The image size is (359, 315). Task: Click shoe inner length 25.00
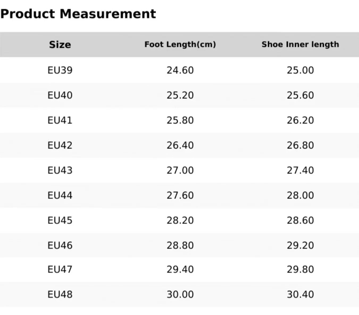(300, 70)
